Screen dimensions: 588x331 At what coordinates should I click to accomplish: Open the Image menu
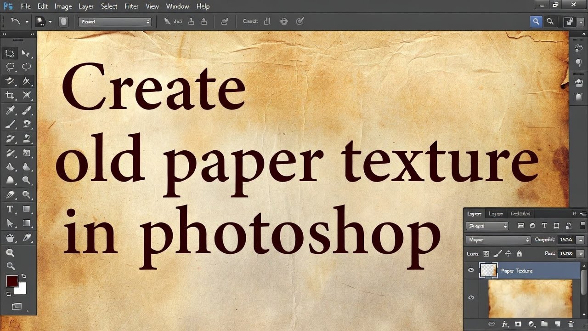click(x=63, y=6)
